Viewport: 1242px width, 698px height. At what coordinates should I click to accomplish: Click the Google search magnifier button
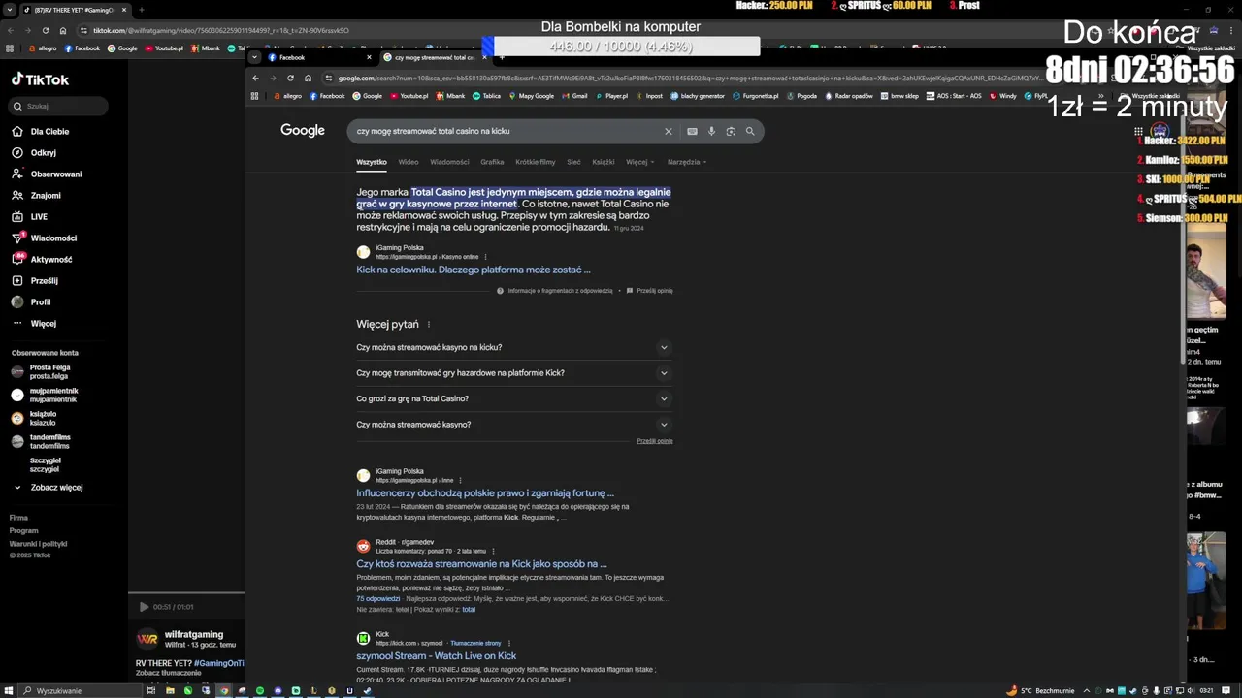(x=750, y=131)
